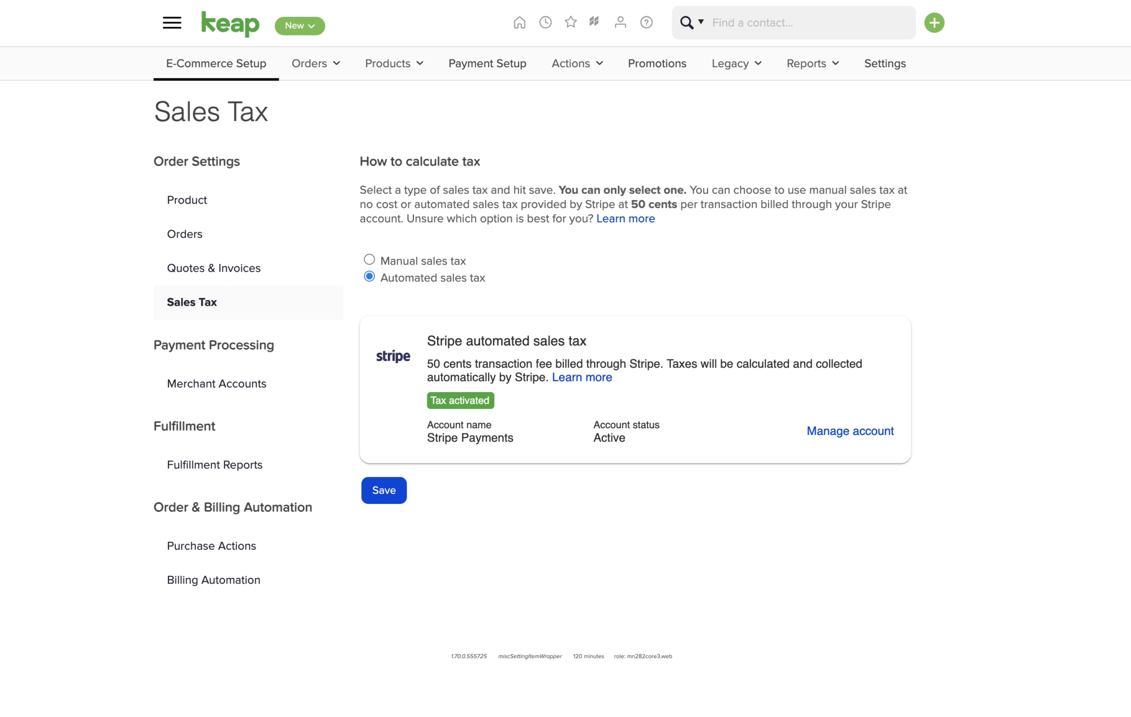The width and height of the screenshot is (1131, 717).
Task: Click the Order & Billing Automation header
Action: 233,507
